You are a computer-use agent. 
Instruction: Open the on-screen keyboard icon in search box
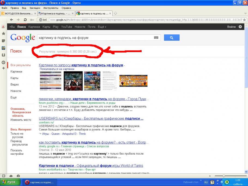(156, 38)
